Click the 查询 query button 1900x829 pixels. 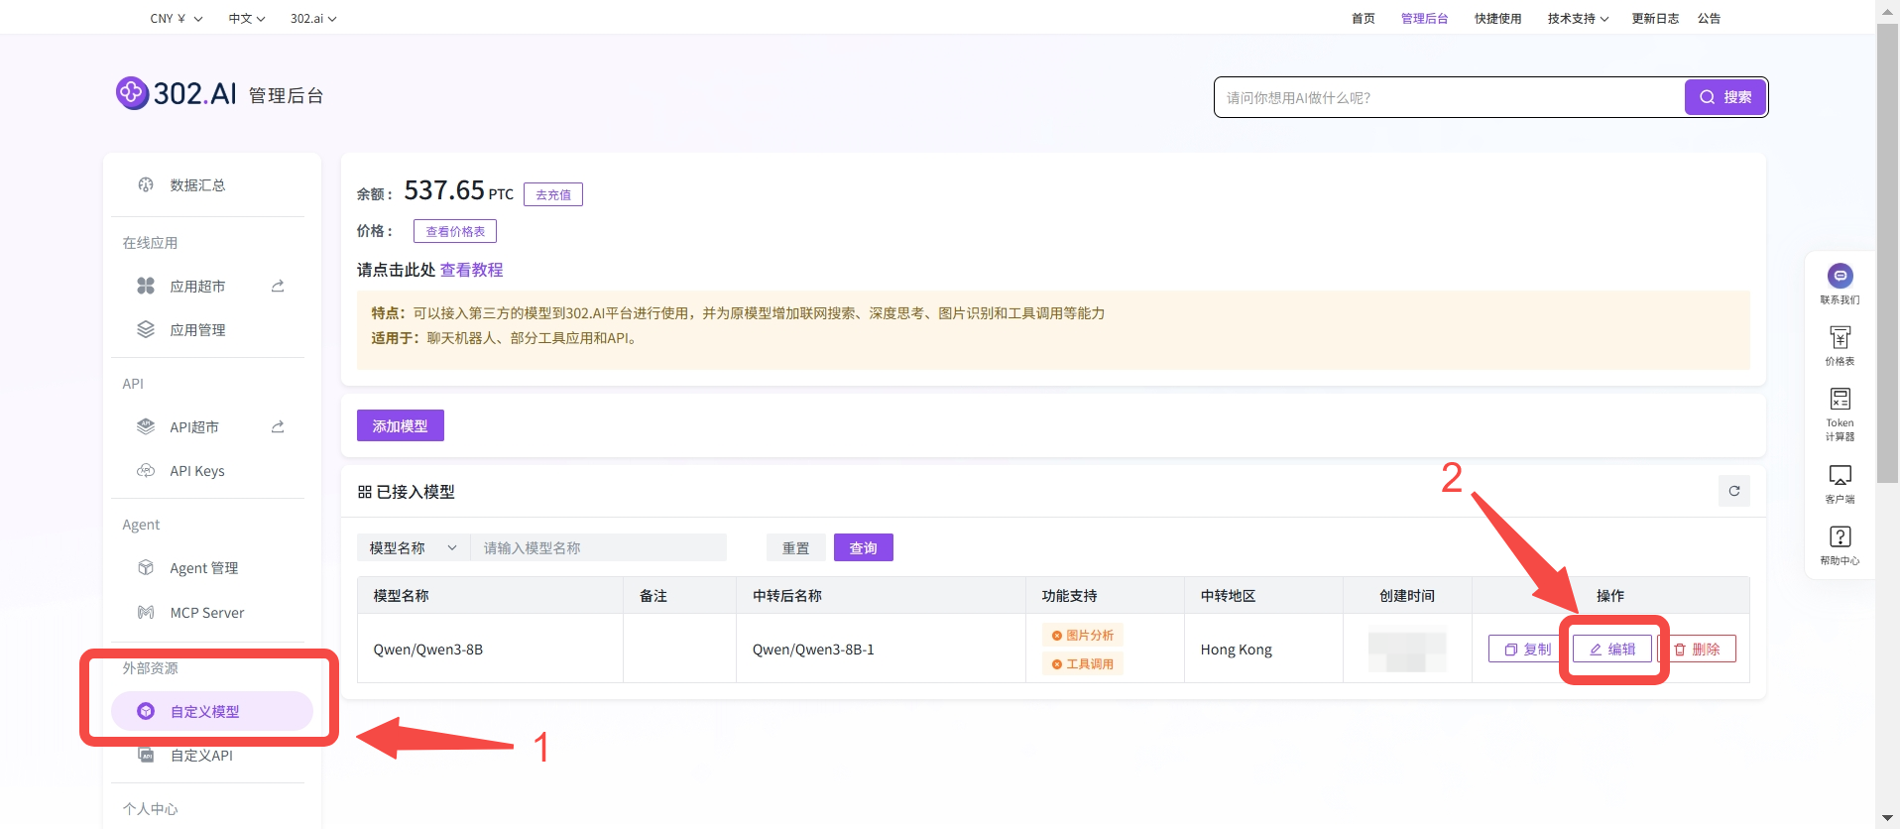coord(863,547)
